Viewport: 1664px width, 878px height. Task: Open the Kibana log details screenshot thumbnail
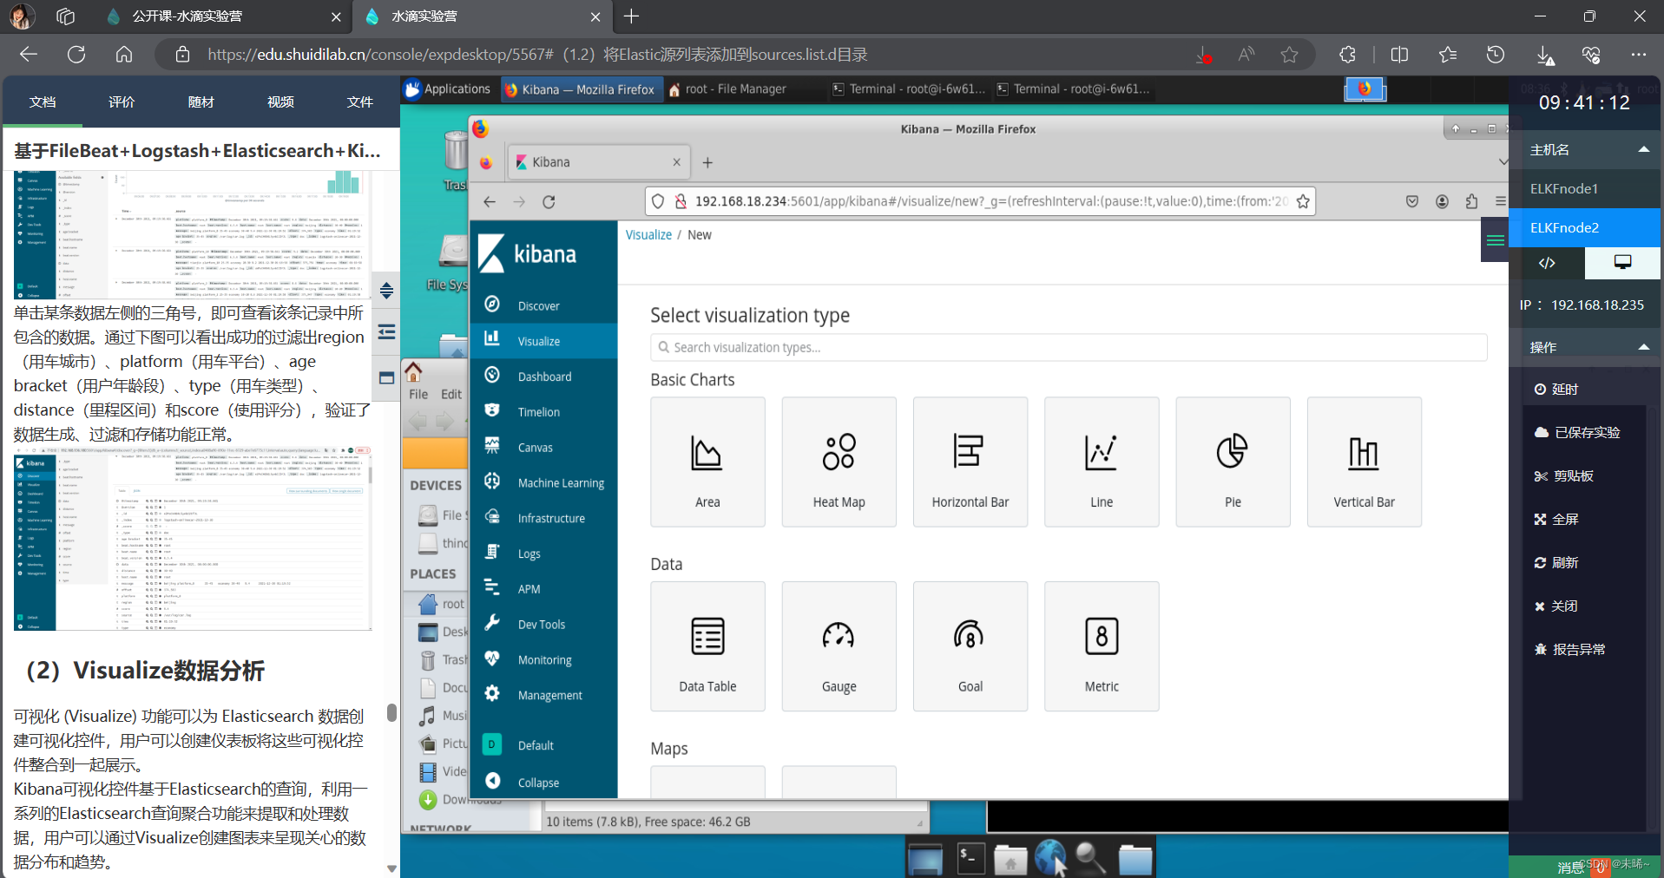pos(193,538)
